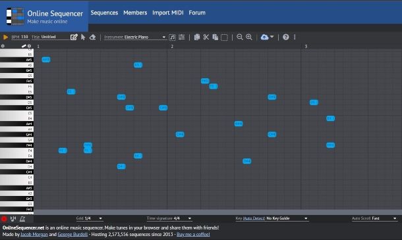Toggle the MIDI keyboard input icon
This screenshot has height=240, width=402.
(13, 219)
